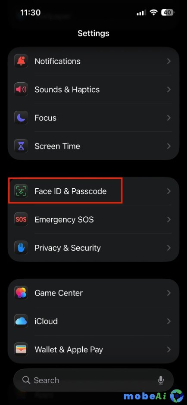Tap the Screen Time hourglass icon
Screen dimensions: 187x405
(x=21, y=146)
